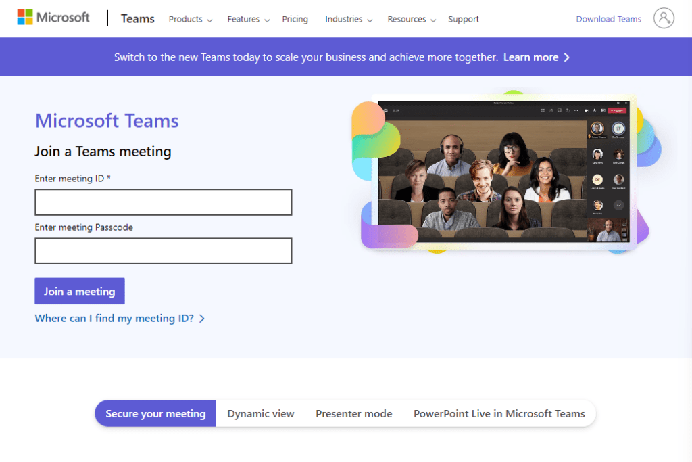Viewport: 692px width, 462px height.
Task: Click the Join a meeting button
Action: click(80, 291)
